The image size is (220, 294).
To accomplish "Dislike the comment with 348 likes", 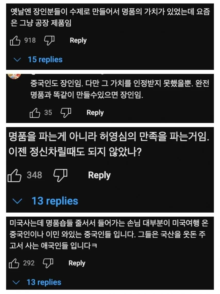I will [x=61, y=175].
